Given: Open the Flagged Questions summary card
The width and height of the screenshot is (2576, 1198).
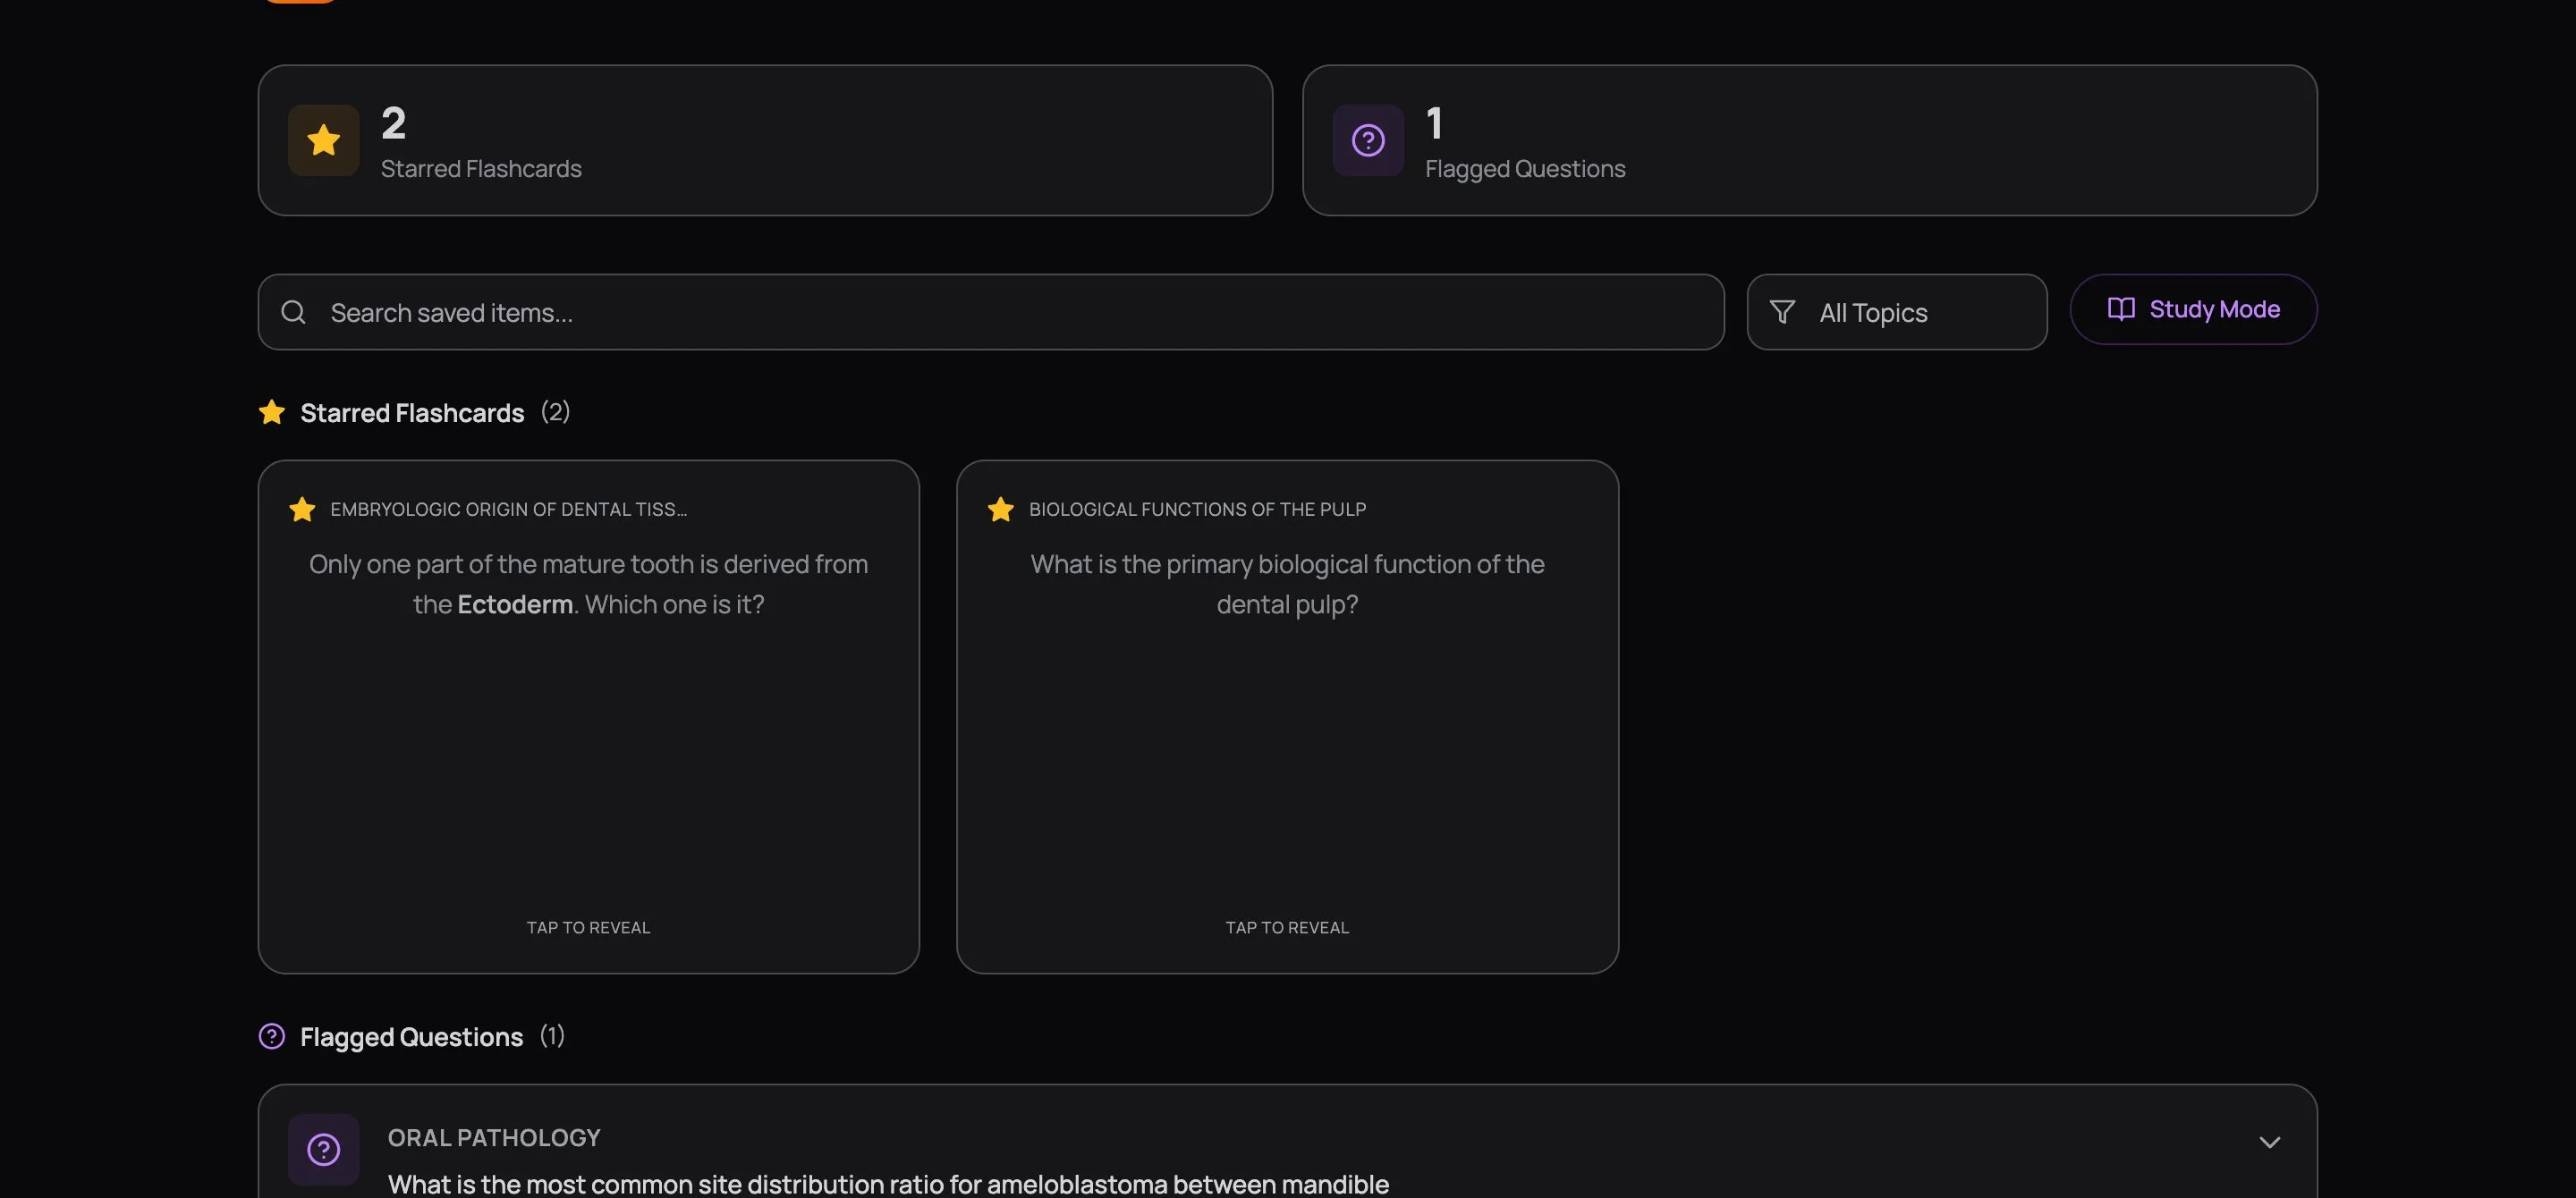Looking at the screenshot, I should [x=1809, y=139].
